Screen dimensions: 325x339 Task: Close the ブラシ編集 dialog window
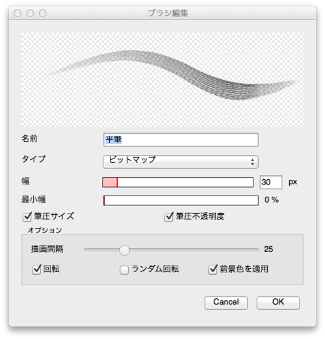(x=18, y=13)
